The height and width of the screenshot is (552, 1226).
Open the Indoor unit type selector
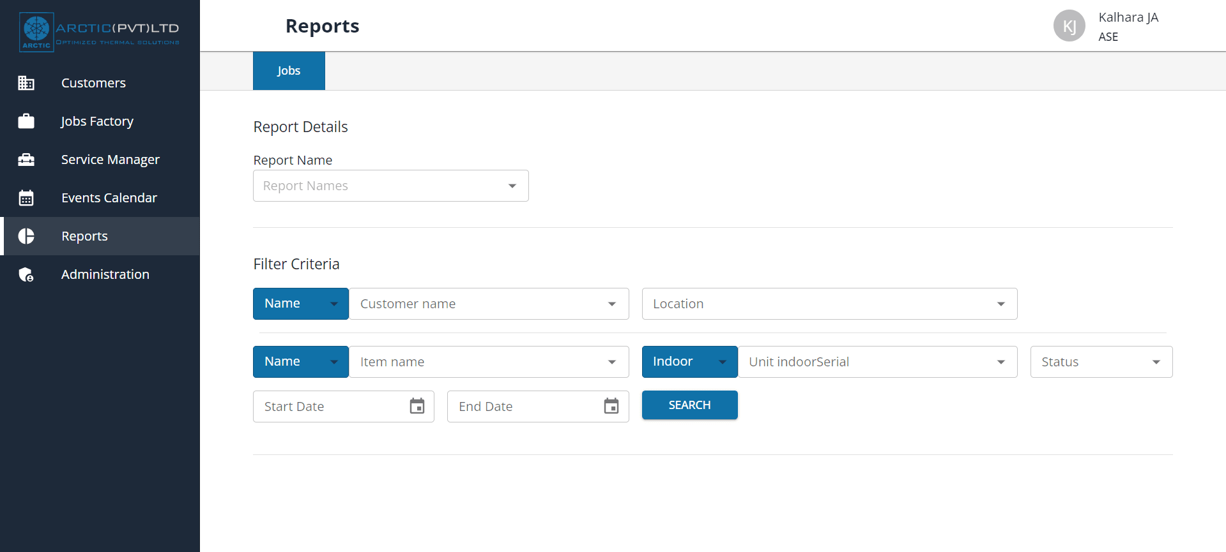pos(689,362)
